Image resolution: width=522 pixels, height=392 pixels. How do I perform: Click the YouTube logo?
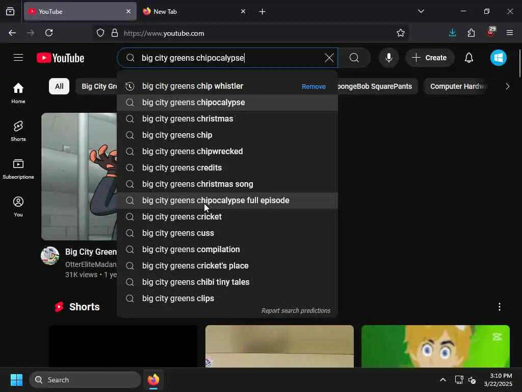[x=60, y=58]
